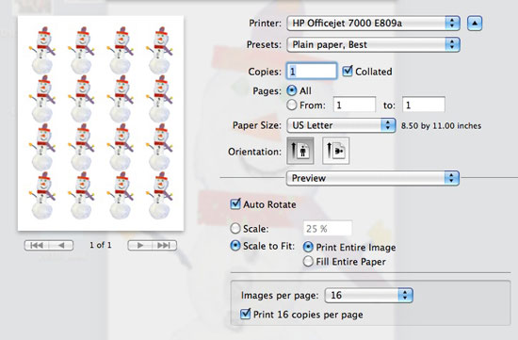Choose the Scale to Fit radio button
The width and height of the screenshot is (518, 340).
pos(235,246)
